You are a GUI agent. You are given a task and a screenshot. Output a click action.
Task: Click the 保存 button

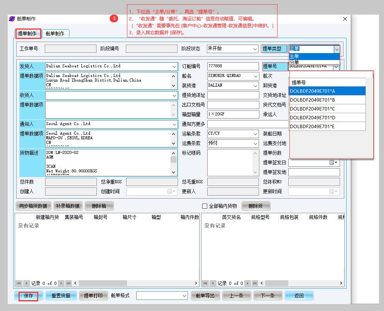point(28,296)
